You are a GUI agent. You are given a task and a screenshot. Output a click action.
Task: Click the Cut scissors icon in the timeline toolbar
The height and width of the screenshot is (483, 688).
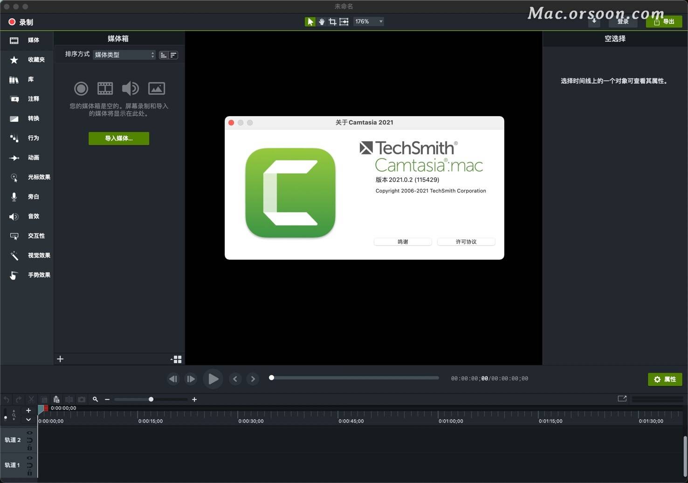click(x=31, y=400)
